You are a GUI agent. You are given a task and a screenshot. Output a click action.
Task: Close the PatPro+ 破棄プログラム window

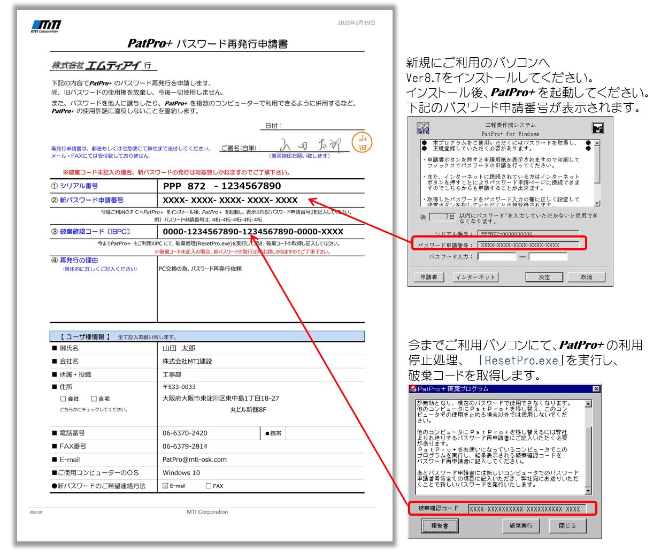click(x=596, y=389)
